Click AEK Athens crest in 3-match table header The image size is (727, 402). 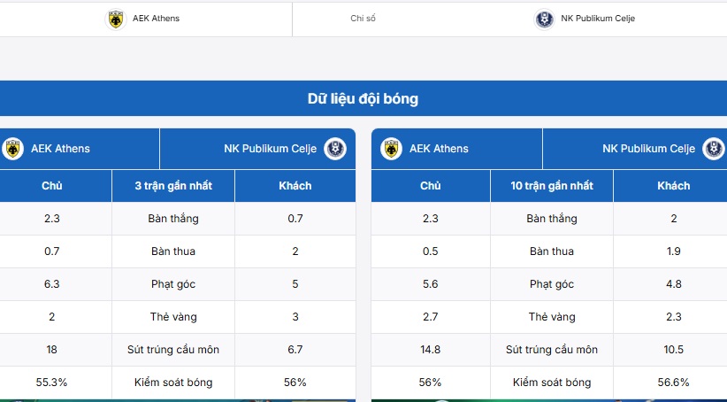pyautogui.click(x=12, y=149)
